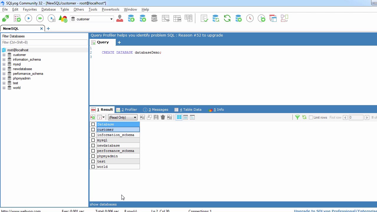The image size is (377, 212).
Task: Select the test database in tree
Action: click(x=16, y=83)
